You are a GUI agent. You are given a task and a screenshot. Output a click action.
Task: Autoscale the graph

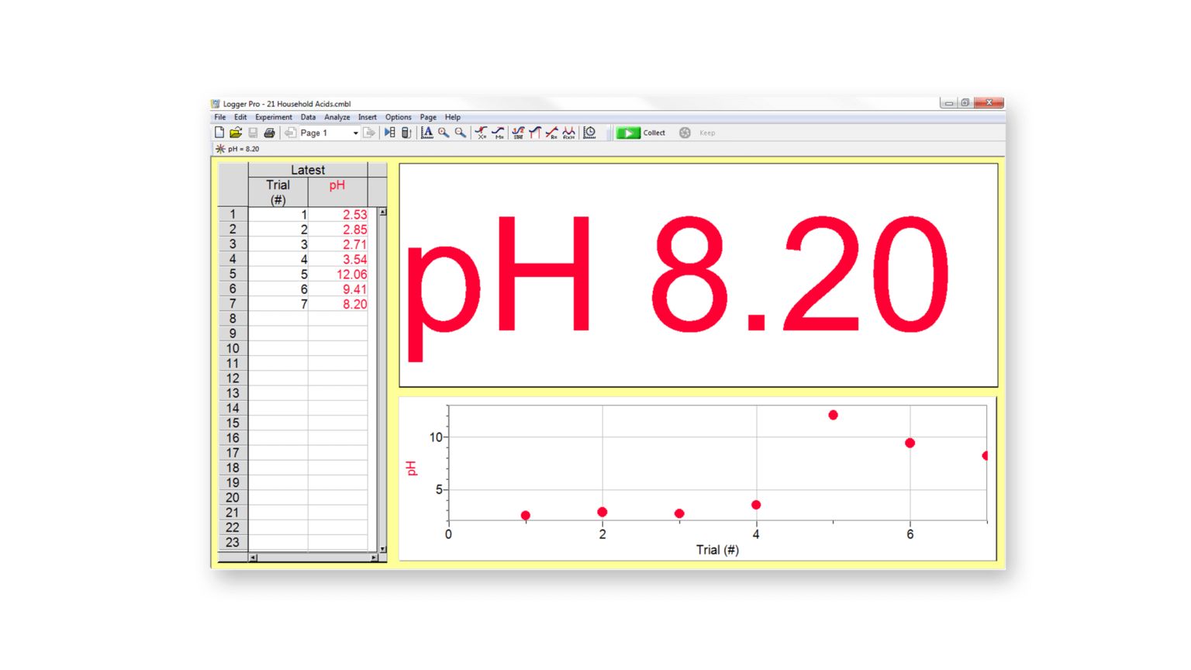426,133
